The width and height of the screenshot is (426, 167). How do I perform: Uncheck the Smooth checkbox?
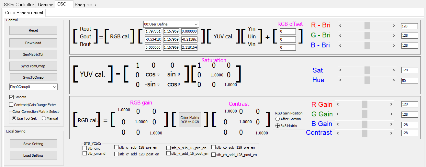tap(12, 97)
